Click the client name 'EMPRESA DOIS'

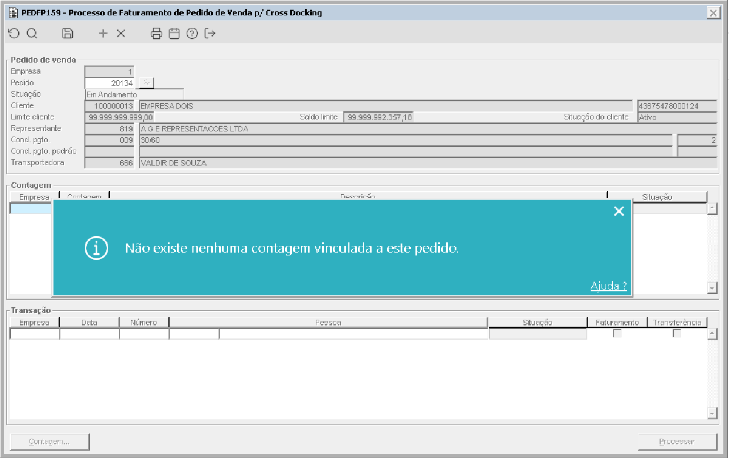tap(386, 106)
